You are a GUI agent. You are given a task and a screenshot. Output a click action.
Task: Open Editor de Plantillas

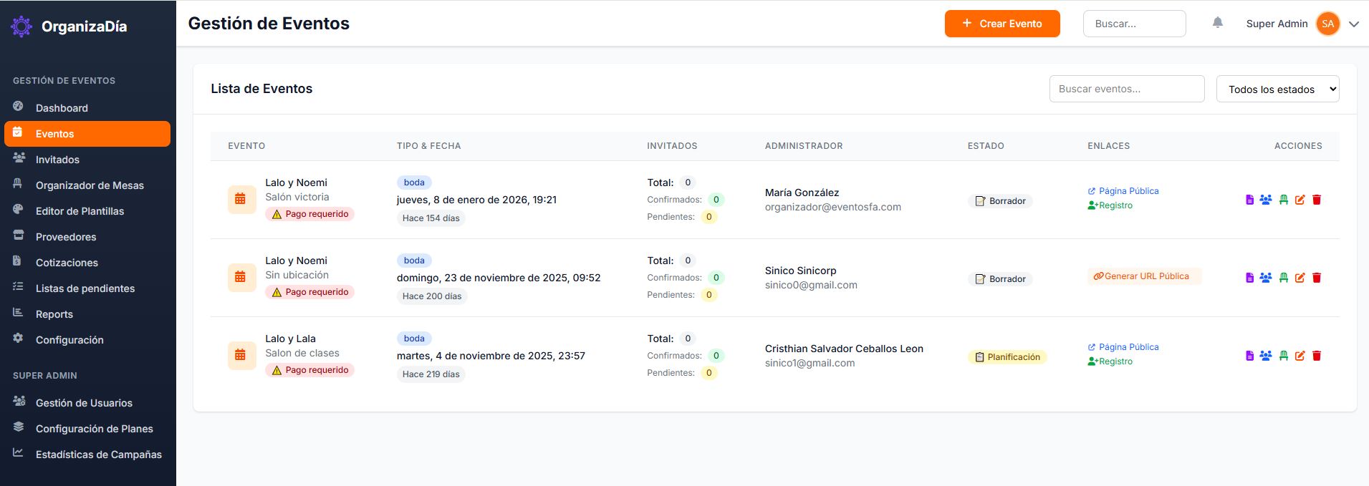pyautogui.click(x=87, y=211)
